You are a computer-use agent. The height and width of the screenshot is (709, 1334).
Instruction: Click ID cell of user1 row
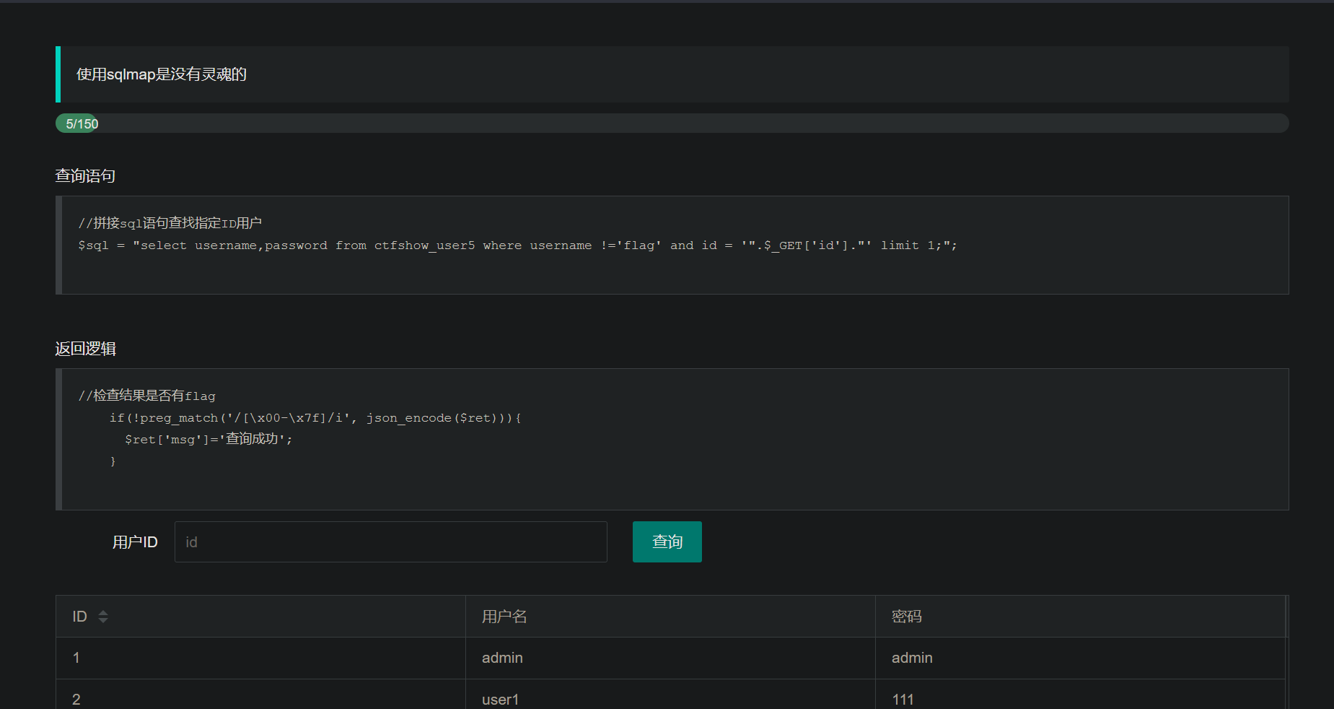point(260,695)
